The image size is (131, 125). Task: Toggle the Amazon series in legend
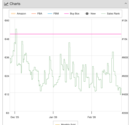(x=19, y=14)
